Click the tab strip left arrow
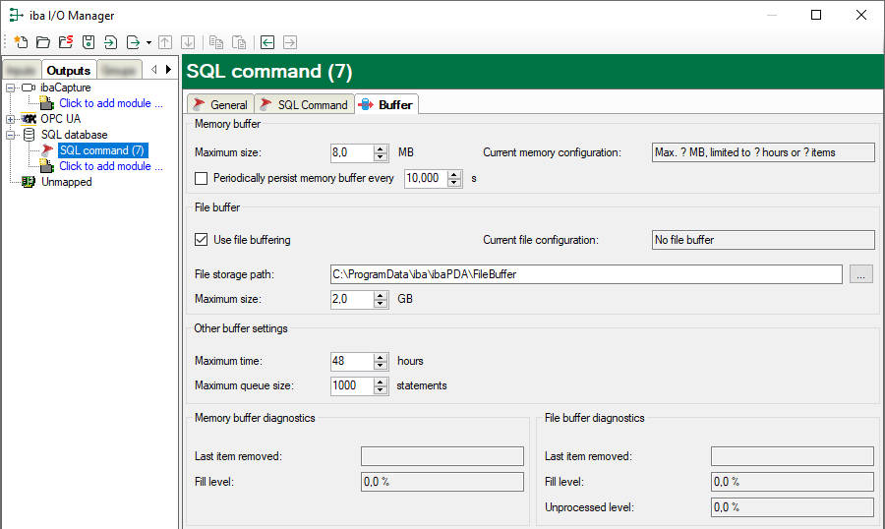Image resolution: width=885 pixels, height=529 pixels. tap(154, 70)
